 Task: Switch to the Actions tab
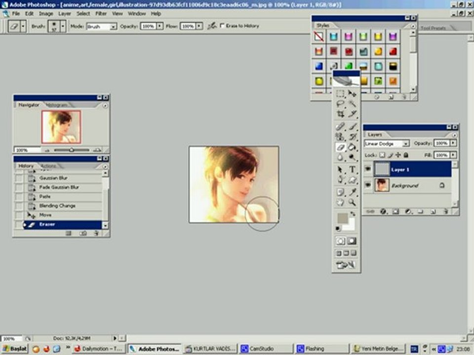[48, 166]
